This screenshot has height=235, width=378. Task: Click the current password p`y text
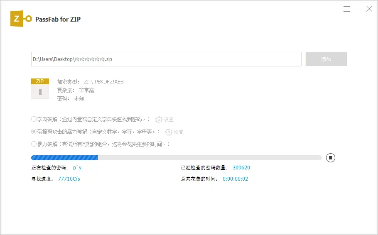tap(77, 167)
